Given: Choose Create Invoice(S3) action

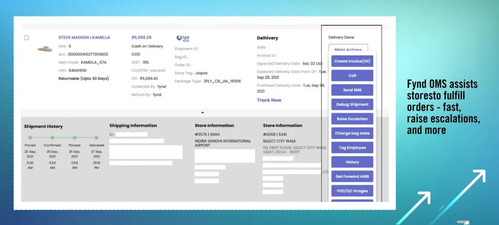Looking at the screenshot, I should [x=352, y=61].
